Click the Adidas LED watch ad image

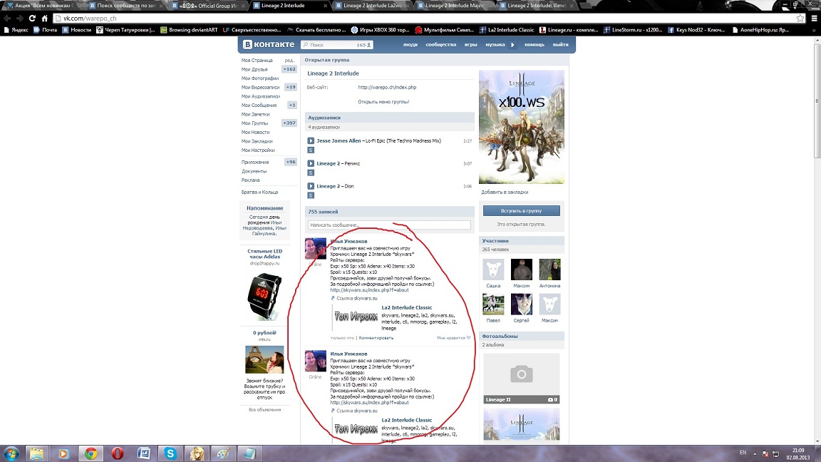264,297
